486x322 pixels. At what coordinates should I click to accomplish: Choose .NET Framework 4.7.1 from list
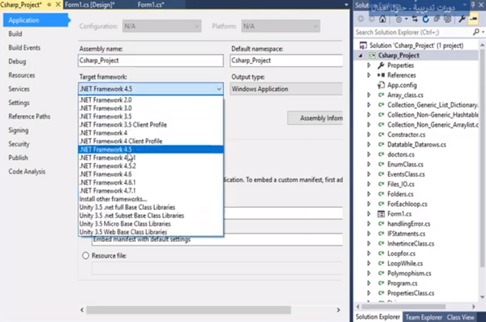click(x=150, y=191)
